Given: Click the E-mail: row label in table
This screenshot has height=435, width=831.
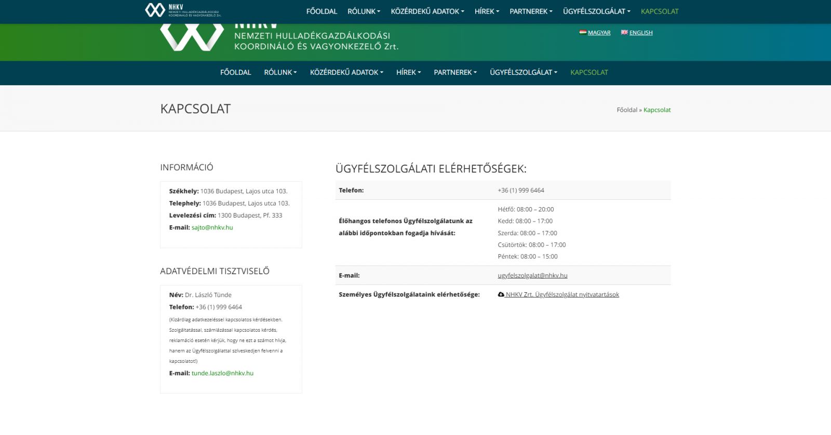Looking at the screenshot, I should pyautogui.click(x=349, y=276).
